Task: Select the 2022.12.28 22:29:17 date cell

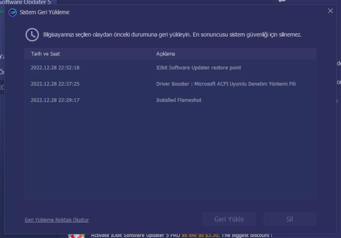Action: [55, 100]
